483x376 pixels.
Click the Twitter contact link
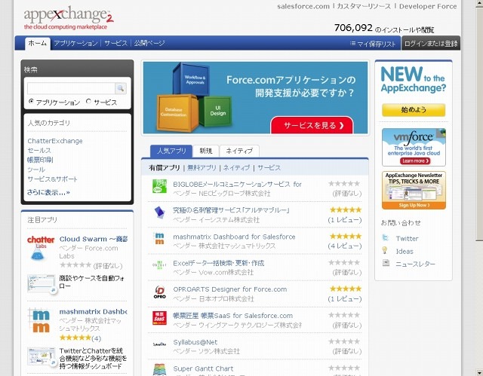click(407, 239)
